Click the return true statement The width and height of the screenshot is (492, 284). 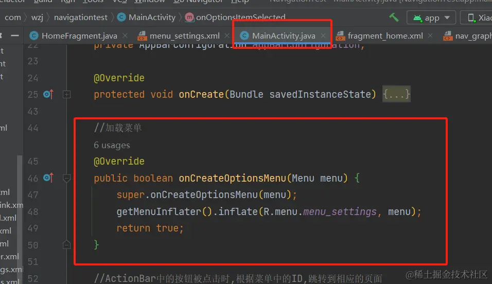pos(150,228)
